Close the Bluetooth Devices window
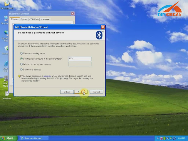 point(73,14)
